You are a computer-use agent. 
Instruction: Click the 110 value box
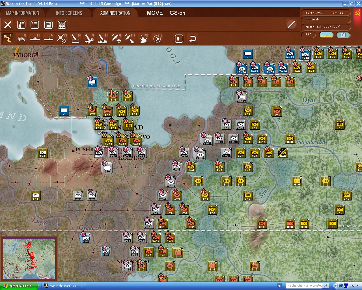309,35
